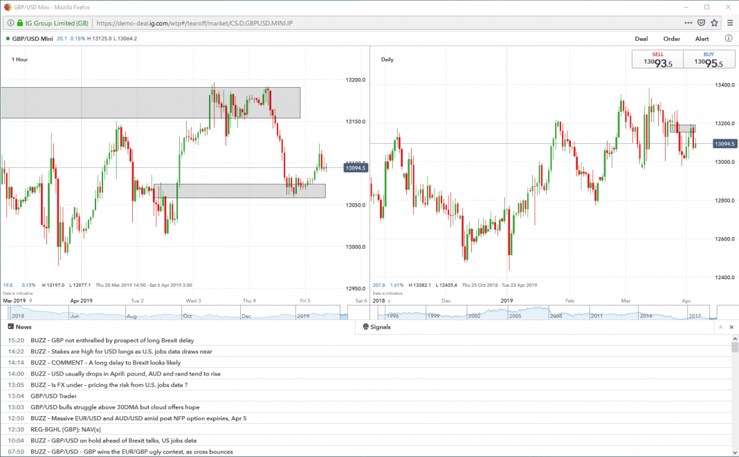Click the News panel icon

(x=11, y=327)
